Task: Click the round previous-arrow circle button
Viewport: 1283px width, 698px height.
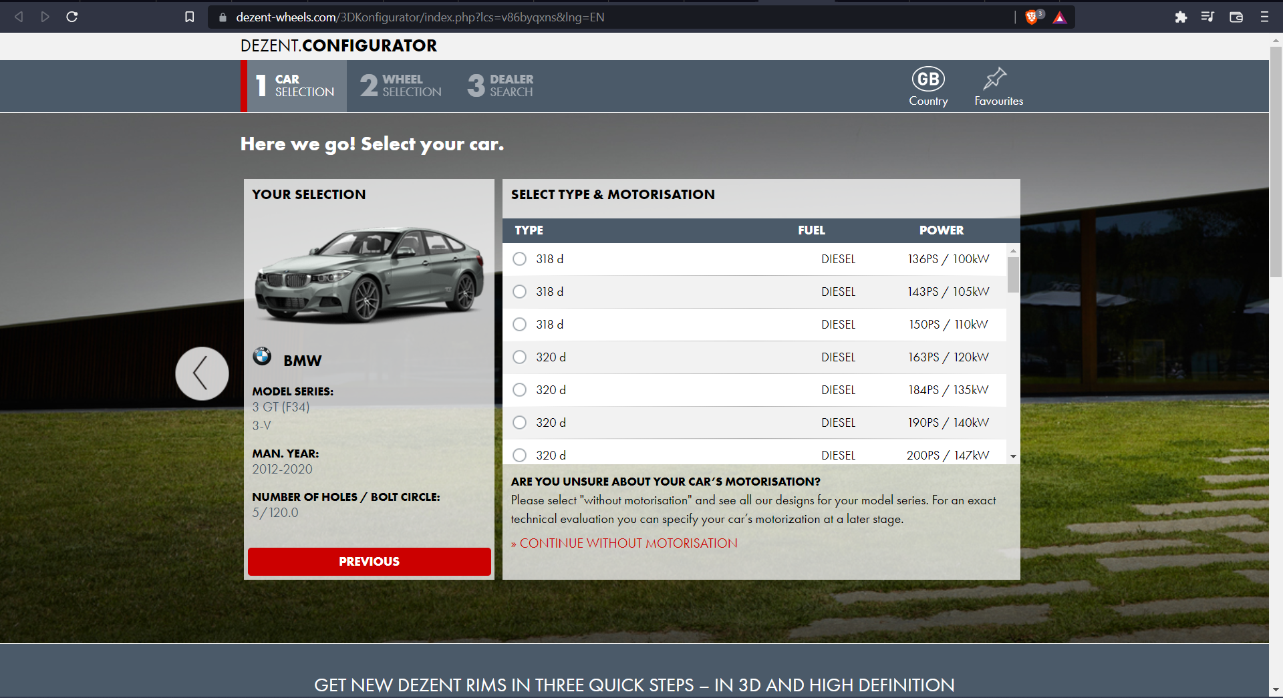Action: pyautogui.click(x=202, y=373)
